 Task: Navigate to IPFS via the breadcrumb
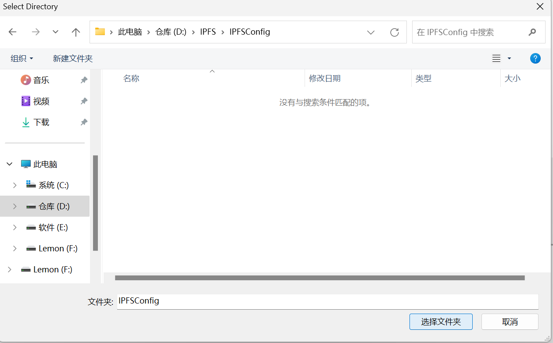pos(208,32)
